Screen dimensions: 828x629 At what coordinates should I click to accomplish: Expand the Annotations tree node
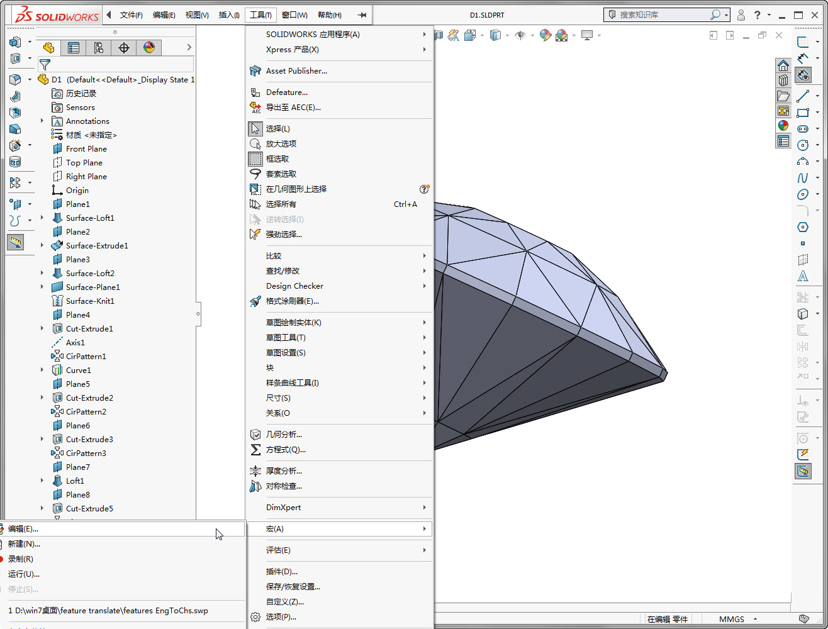[42, 121]
